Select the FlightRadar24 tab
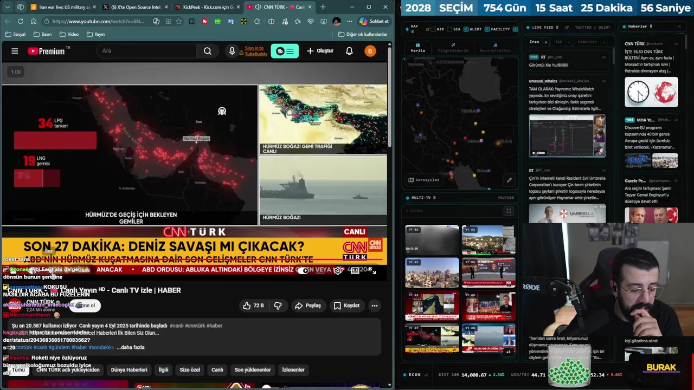 click(x=453, y=48)
